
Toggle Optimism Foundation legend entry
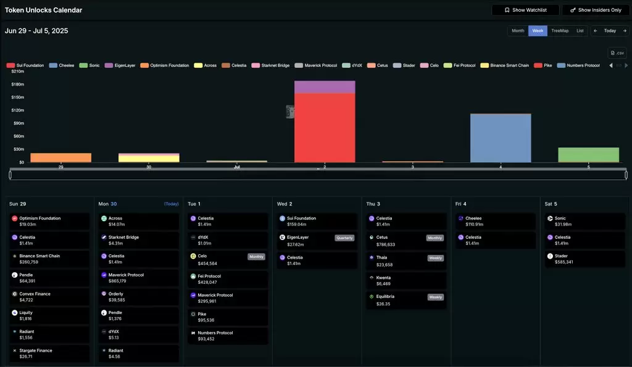(x=164, y=65)
